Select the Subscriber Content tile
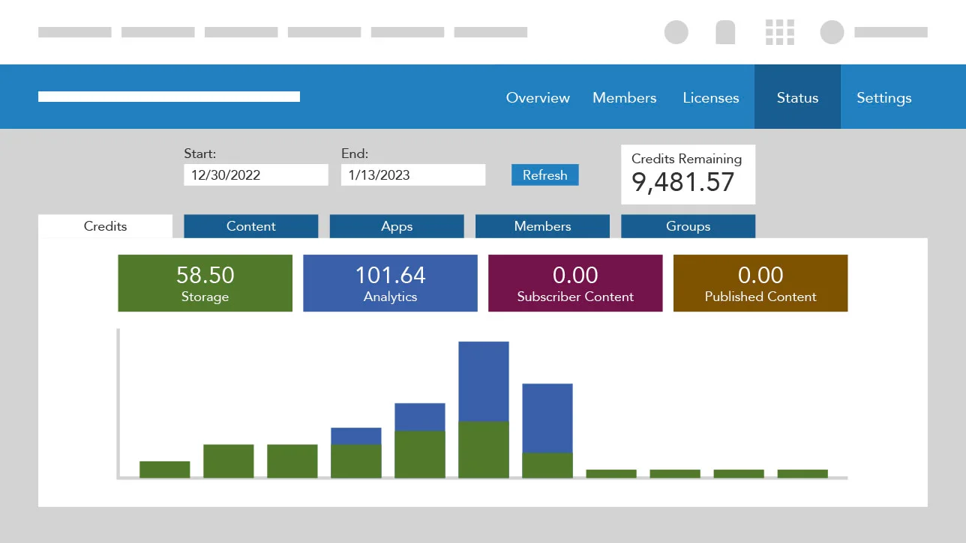This screenshot has height=543, width=966. coord(575,283)
